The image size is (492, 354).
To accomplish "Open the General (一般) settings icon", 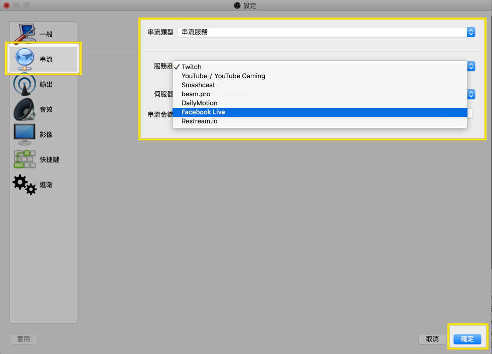I will tap(25, 33).
